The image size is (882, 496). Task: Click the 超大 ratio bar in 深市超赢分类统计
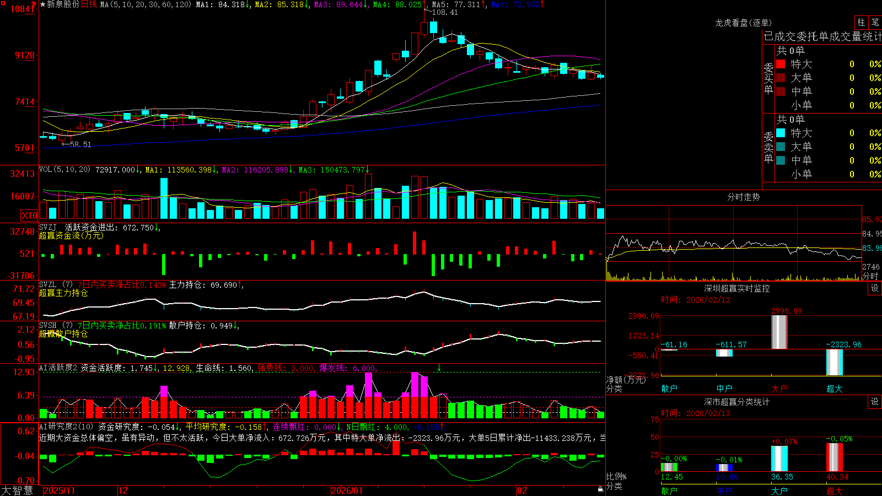pyautogui.click(x=835, y=457)
